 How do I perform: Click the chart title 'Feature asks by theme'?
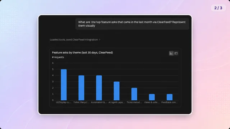pos(82,53)
